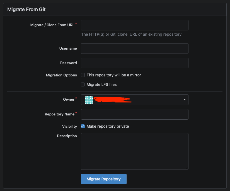Enable 'This repository will be a mirror'
The image size is (230, 191).
83,75
